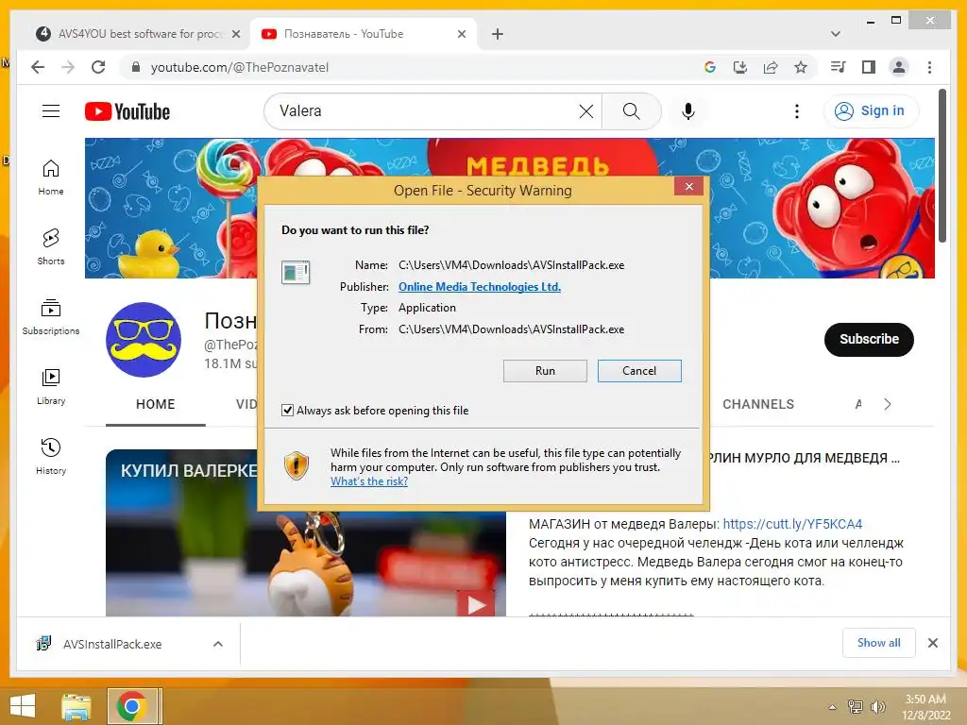Open the Chrome tab search chevron
Image resolution: width=967 pixels, height=725 pixels.
pyautogui.click(x=835, y=34)
